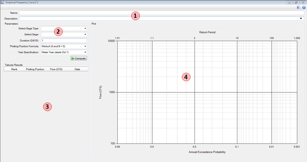Click the 0.5 exceedance probability label
This screenshot has width=307, height=162.
pos(194,147)
